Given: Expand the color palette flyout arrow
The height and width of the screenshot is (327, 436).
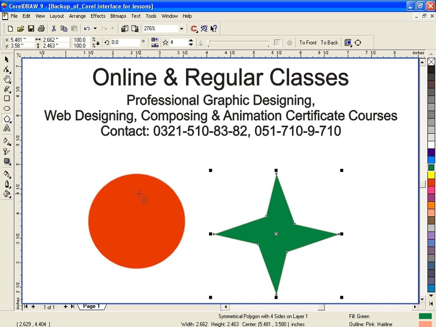Looking at the screenshot, I should pyautogui.click(x=431, y=304).
